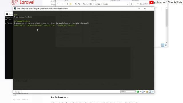
Task: Click the Command Prompt window icon behind Cmder
Action: pyautogui.click(x=7, y=14)
